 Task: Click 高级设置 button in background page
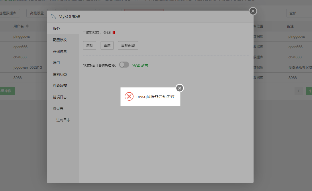click(x=37, y=13)
